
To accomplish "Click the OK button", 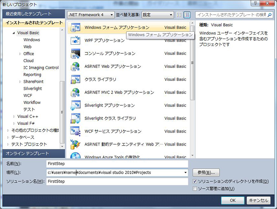I will 233,200.
